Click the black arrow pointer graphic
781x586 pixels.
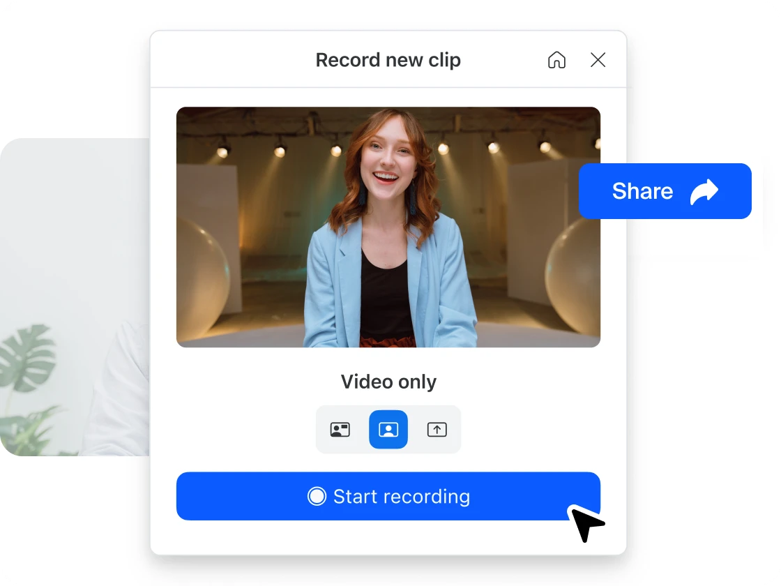point(586,523)
